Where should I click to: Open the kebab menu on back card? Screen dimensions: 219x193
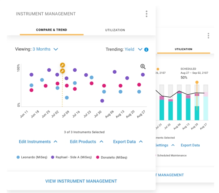tap(208, 36)
